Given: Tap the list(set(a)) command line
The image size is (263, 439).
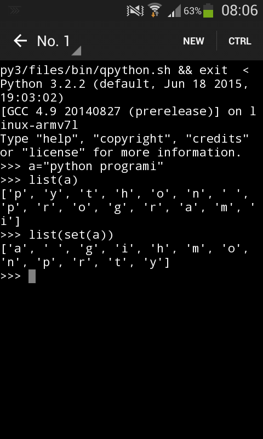Looking at the screenshot, I should [x=57, y=235].
